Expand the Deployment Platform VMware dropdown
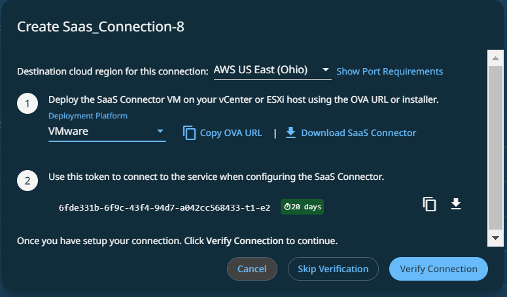 pyautogui.click(x=107, y=132)
